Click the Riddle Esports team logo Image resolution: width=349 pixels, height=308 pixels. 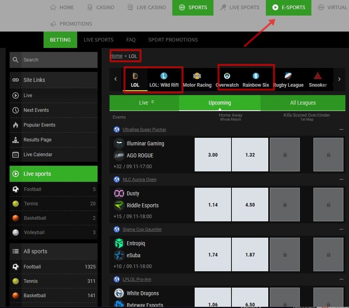pos(119,205)
